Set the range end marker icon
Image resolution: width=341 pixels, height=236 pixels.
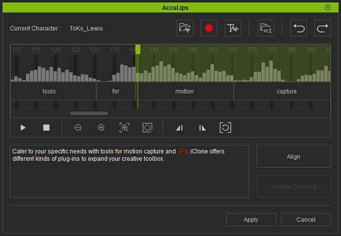click(203, 128)
